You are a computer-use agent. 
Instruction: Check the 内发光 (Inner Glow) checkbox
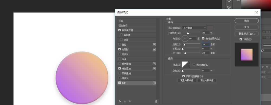click(120, 54)
